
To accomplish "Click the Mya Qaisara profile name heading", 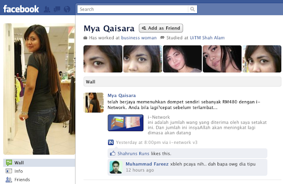I will tap(109, 28).
